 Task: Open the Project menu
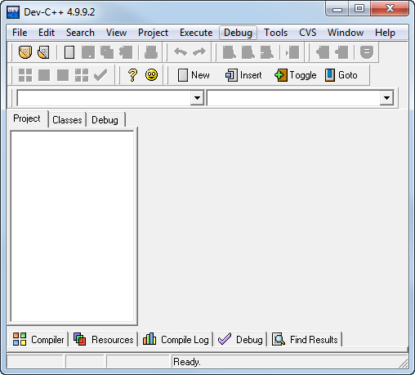pos(153,33)
